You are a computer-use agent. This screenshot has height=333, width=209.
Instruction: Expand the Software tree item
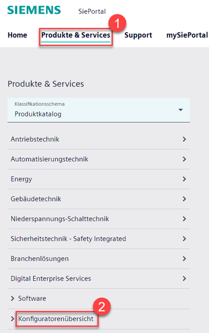pos(12,298)
